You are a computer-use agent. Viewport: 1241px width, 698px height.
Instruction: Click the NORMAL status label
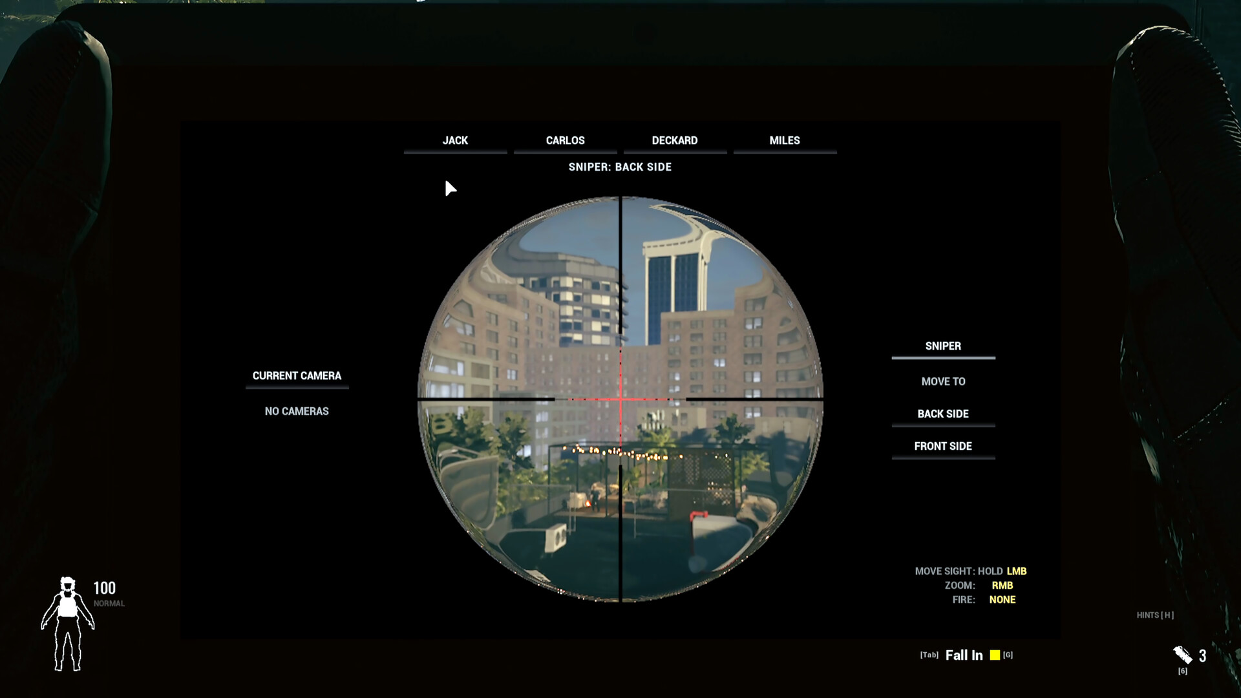click(109, 603)
